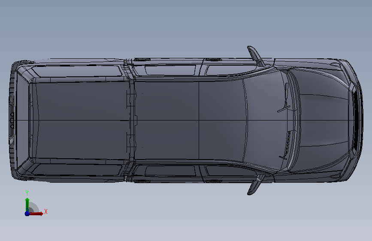Click the green Y axis arrow of triad
Viewport: 372px width, 241px height.
pyautogui.click(x=27, y=205)
